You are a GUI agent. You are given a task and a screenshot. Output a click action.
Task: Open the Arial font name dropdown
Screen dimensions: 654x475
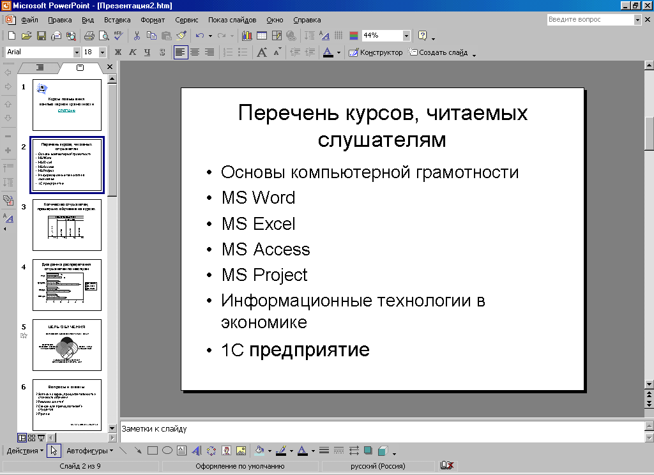tap(77, 52)
